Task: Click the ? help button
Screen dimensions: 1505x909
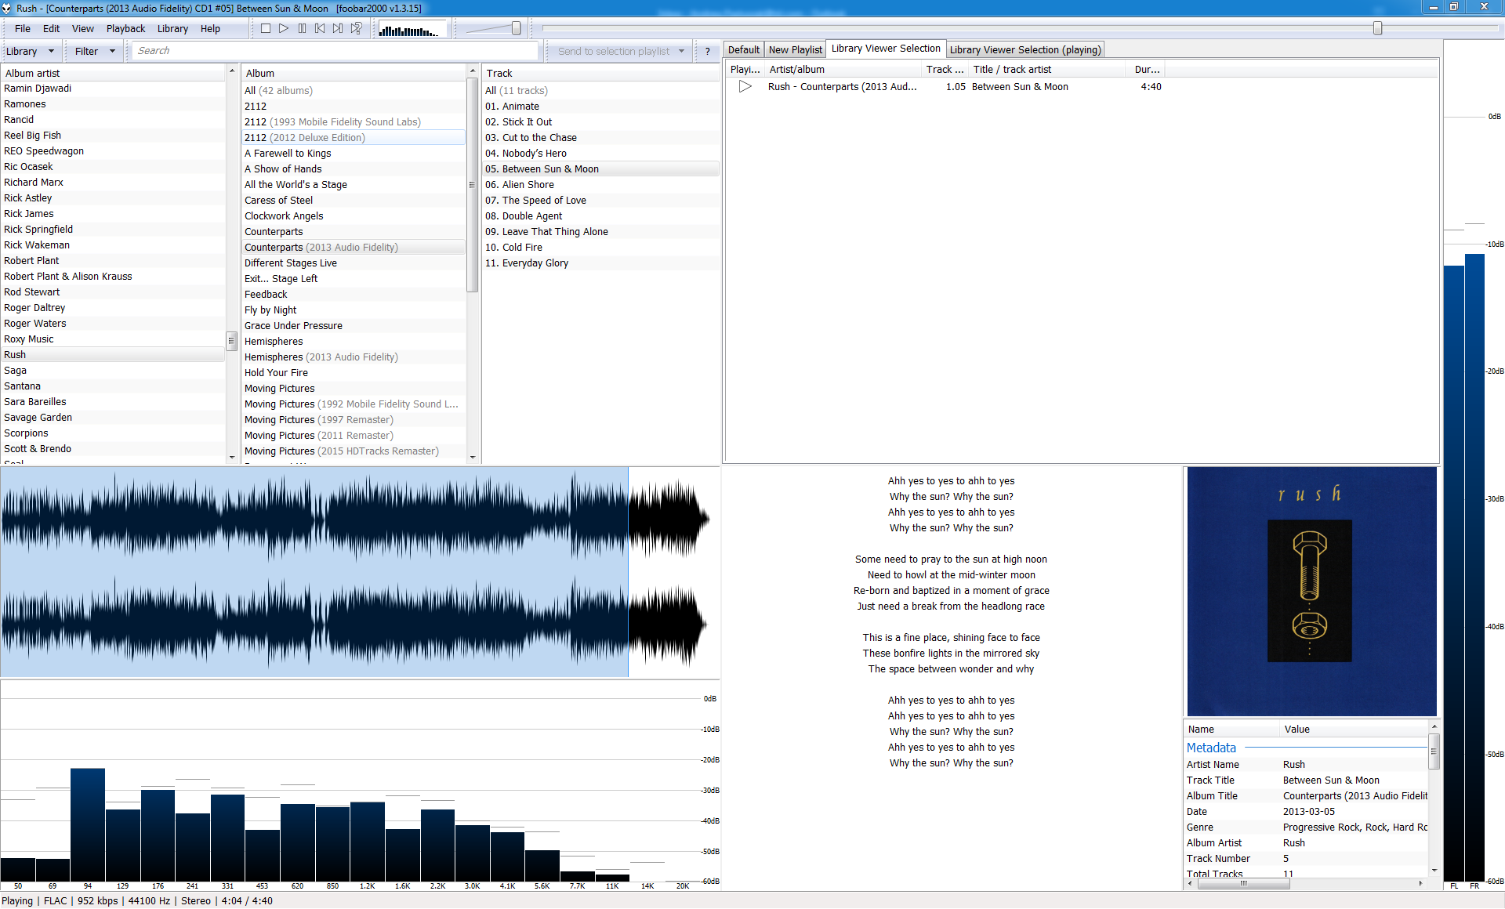Action: (708, 50)
